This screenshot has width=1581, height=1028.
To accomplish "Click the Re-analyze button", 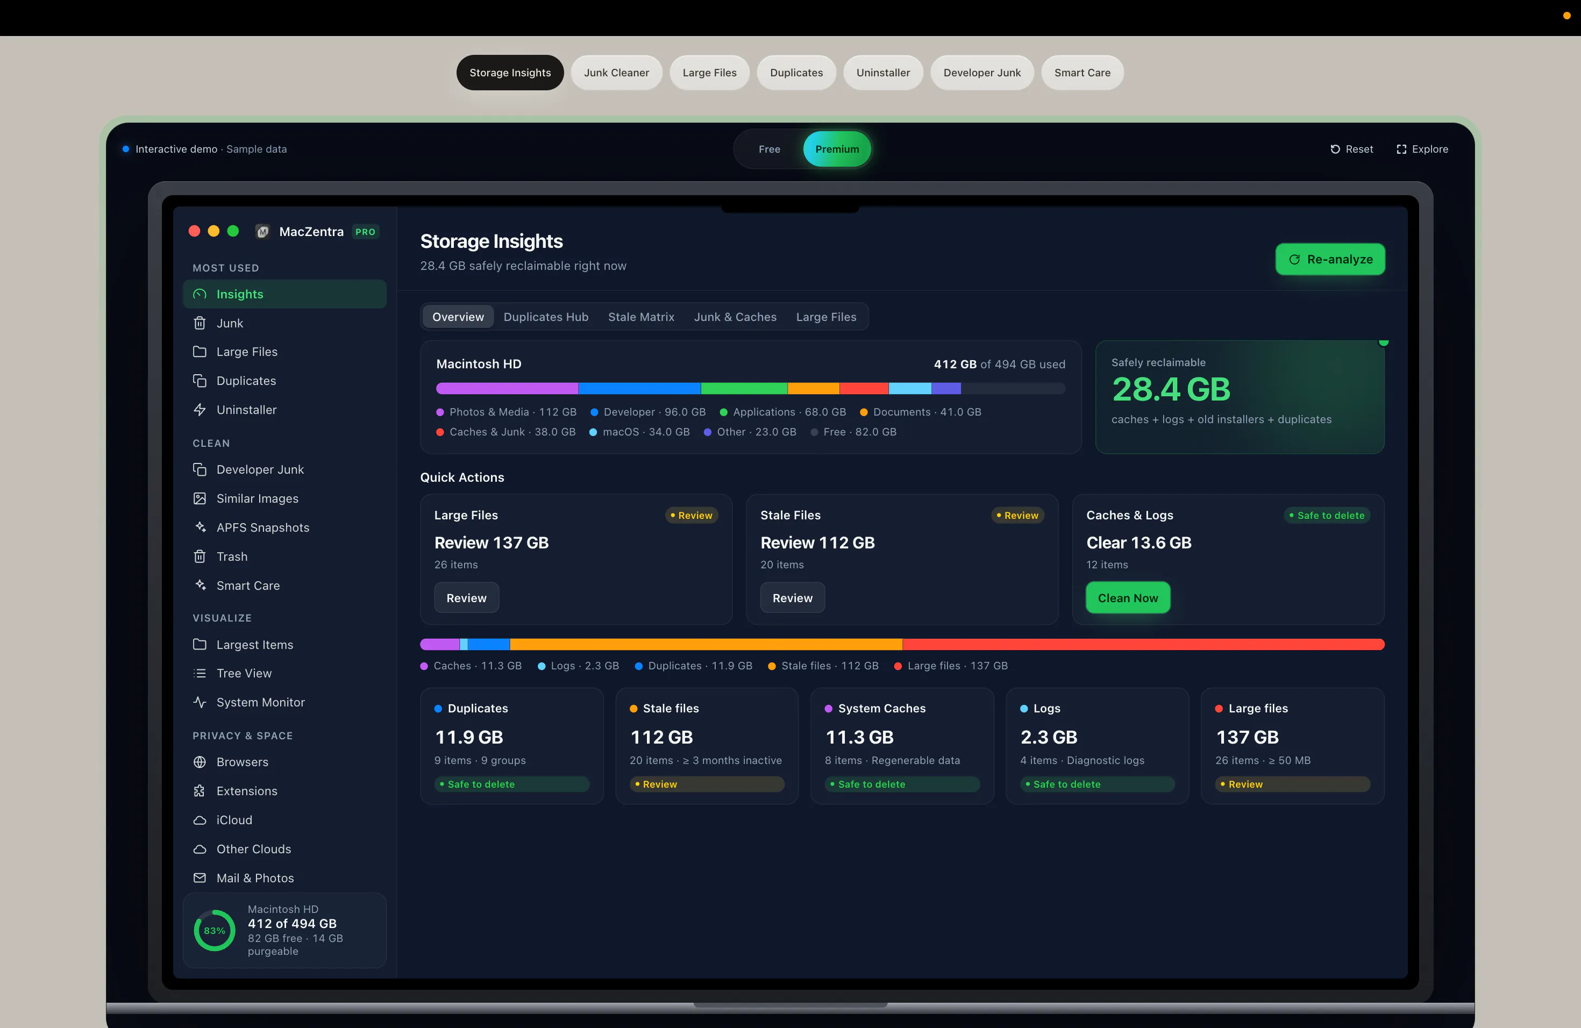I will point(1330,259).
